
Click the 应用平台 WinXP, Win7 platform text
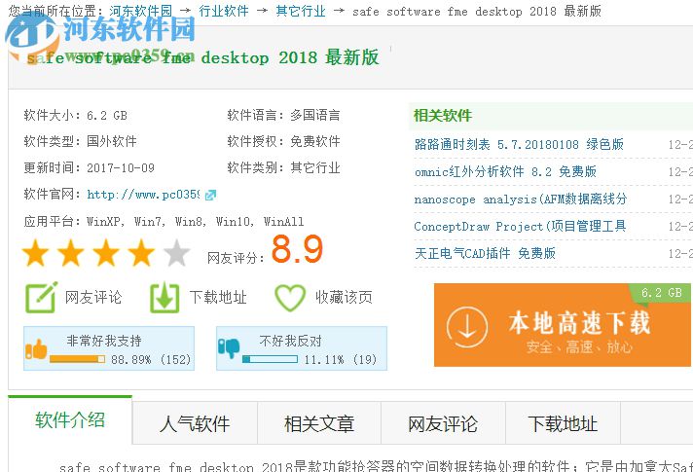click(x=164, y=221)
